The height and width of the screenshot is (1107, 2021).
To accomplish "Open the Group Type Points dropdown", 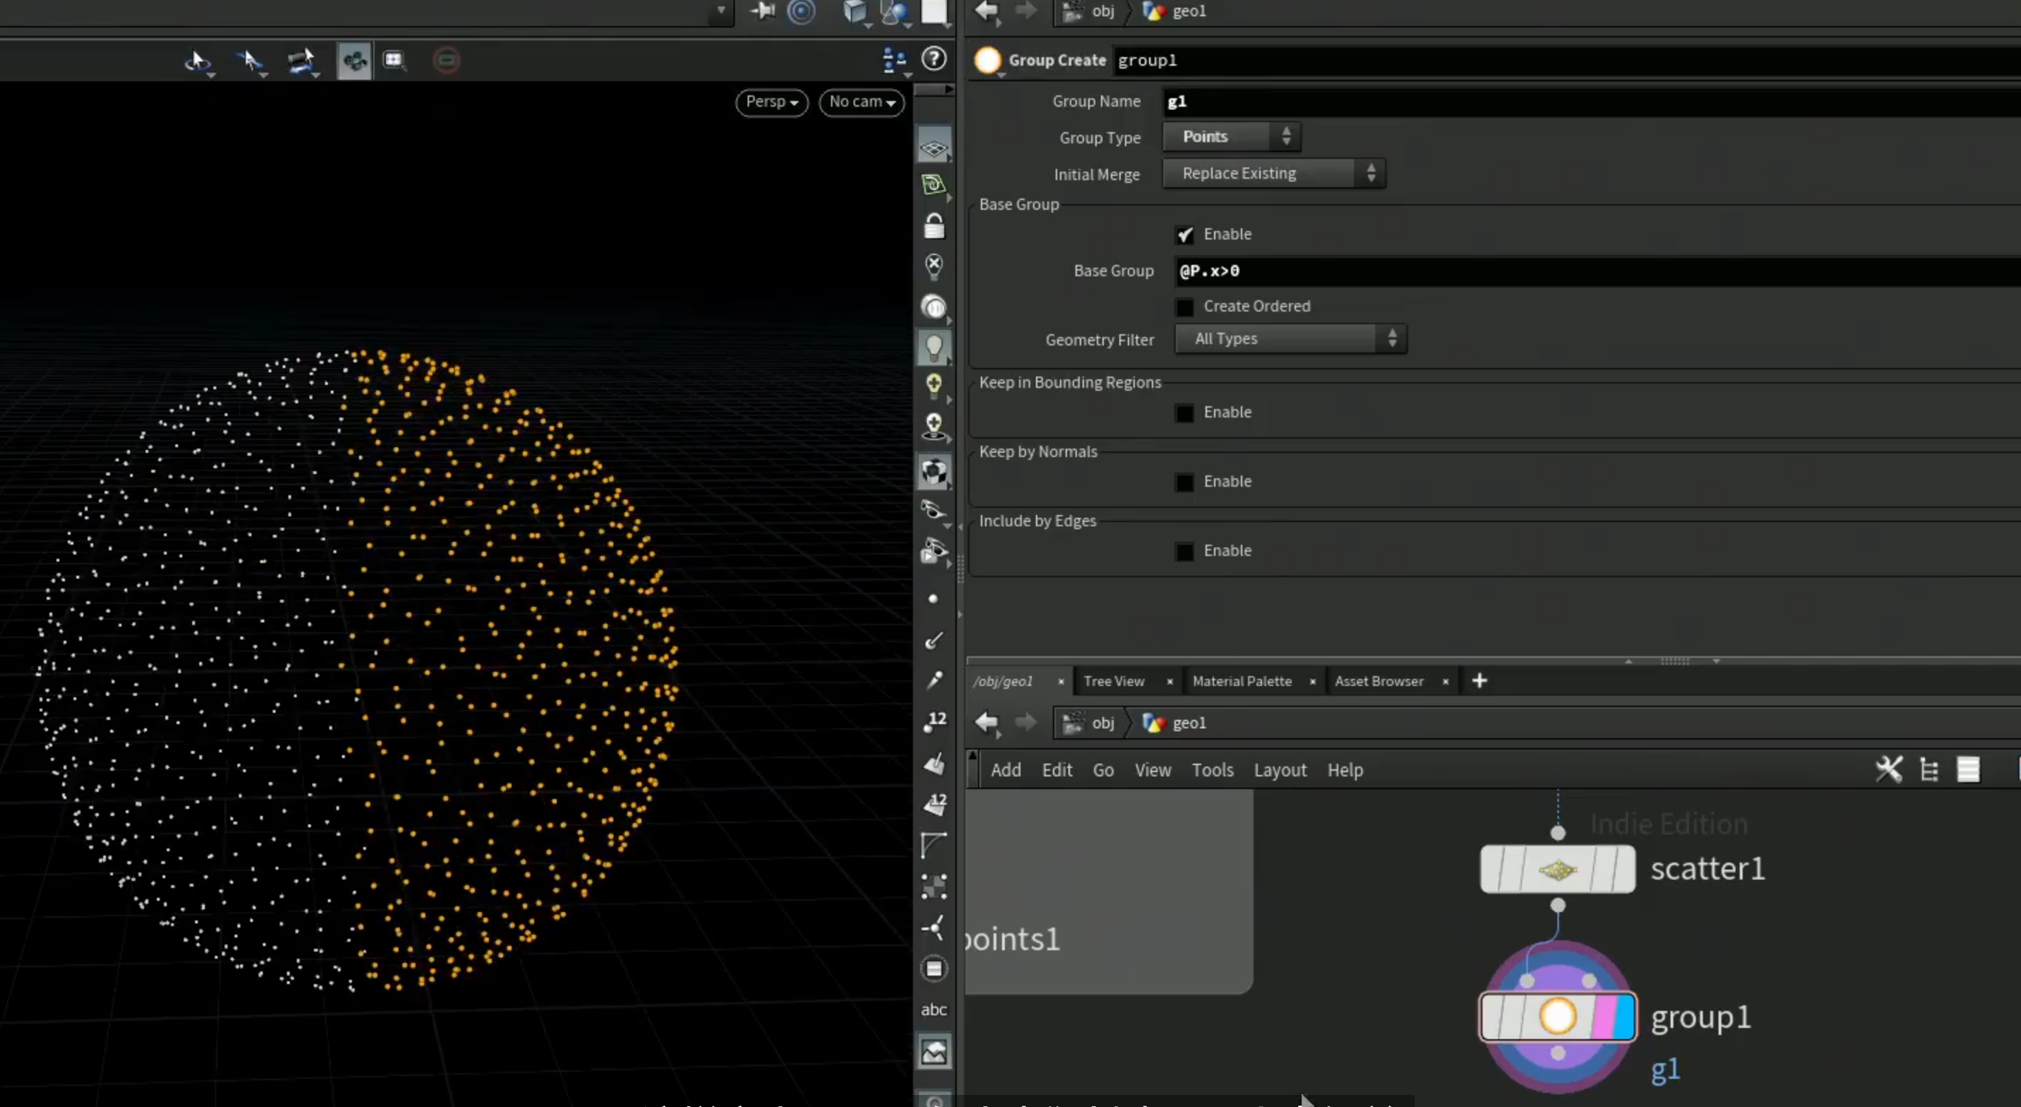I will point(1231,136).
